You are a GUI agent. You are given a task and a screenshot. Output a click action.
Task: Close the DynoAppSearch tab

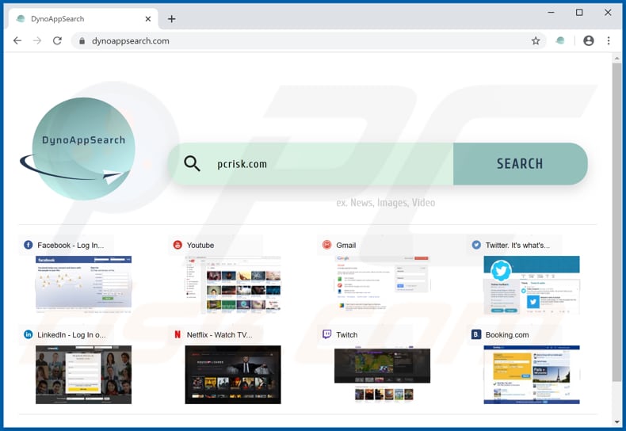point(148,19)
